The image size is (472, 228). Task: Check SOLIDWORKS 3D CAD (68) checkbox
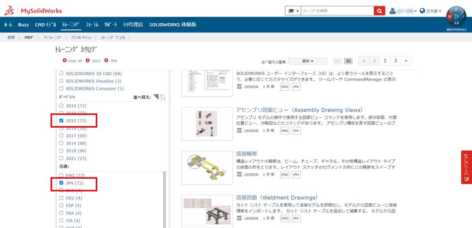coord(61,73)
